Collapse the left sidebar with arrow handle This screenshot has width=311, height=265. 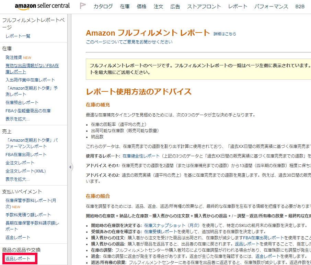pyautogui.click(x=70, y=167)
